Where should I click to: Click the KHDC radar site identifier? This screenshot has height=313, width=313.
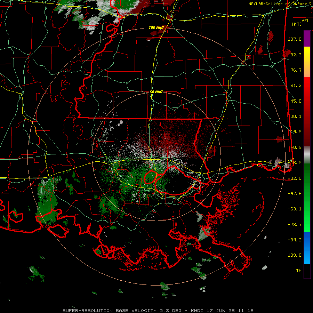pos(197,311)
